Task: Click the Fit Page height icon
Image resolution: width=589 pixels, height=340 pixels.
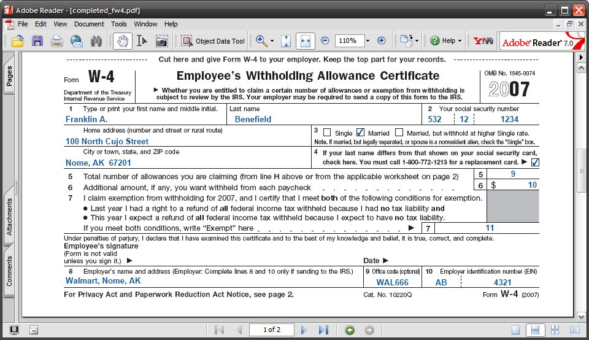Action: pyautogui.click(x=286, y=41)
